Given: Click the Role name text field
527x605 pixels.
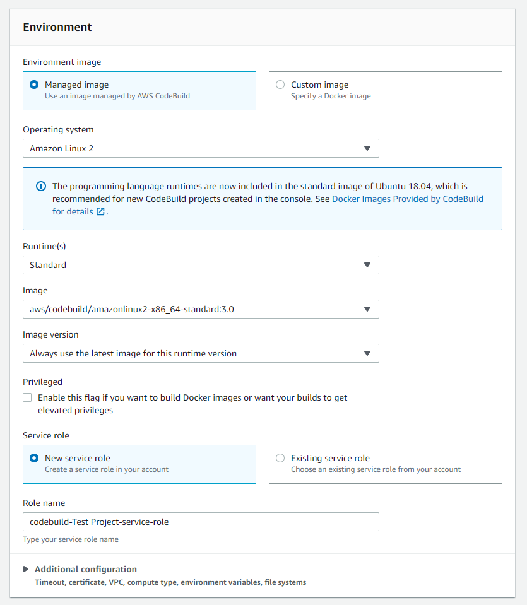Looking at the screenshot, I should (201, 522).
